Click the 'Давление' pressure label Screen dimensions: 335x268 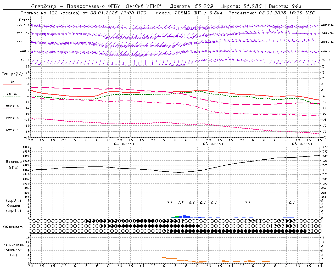coord(14,162)
